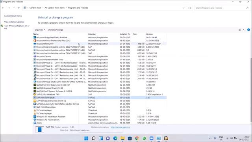The image size is (252, 142).
Task: Show hidden system tray icons chevron
Action: pyautogui.click(x=210, y=138)
